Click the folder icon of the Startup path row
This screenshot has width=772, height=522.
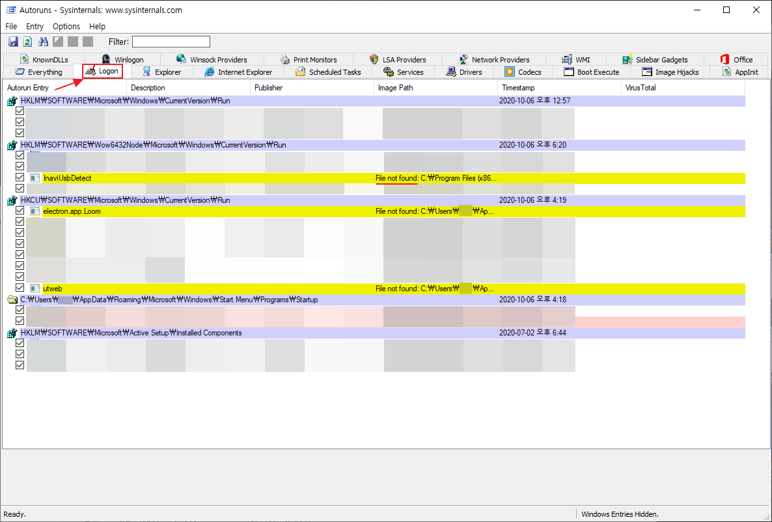pos(12,300)
